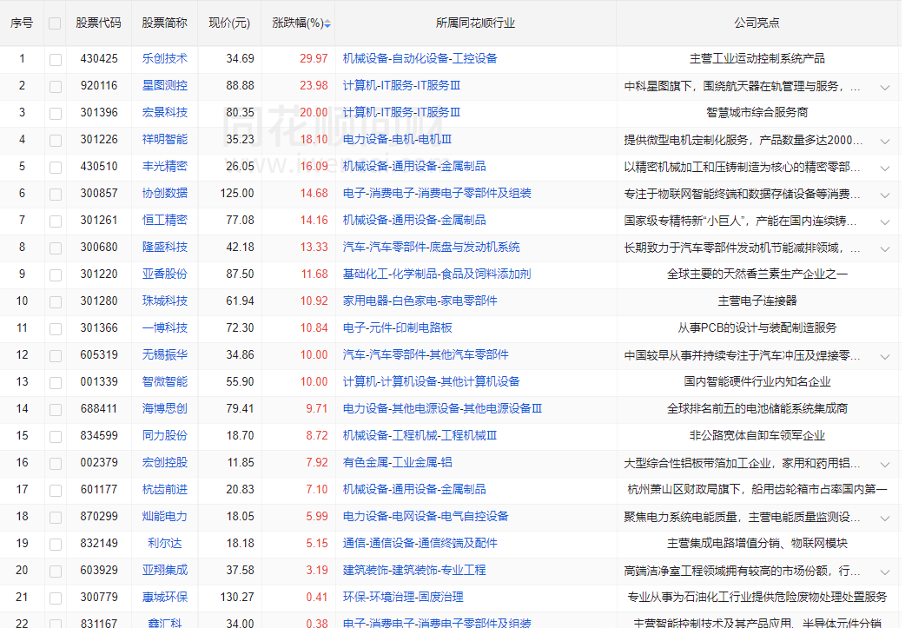Image resolution: width=912 pixels, height=628 pixels.
Task: Toggle the select-all checkbox in header
Action: (55, 23)
